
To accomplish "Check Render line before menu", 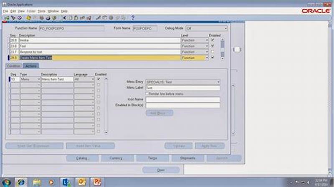I will pyautogui.click(x=147, y=94).
